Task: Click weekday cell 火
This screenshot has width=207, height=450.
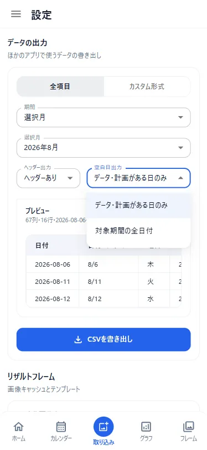Action: tap(154, 282)
